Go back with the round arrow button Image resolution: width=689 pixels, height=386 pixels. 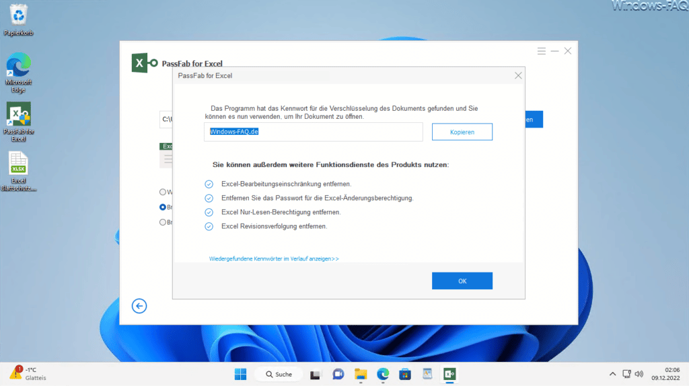pyautogui.click(x=139, y=305)
